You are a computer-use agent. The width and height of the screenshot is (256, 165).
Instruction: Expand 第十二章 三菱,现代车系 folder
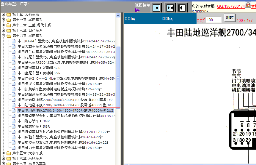[3, 25]
